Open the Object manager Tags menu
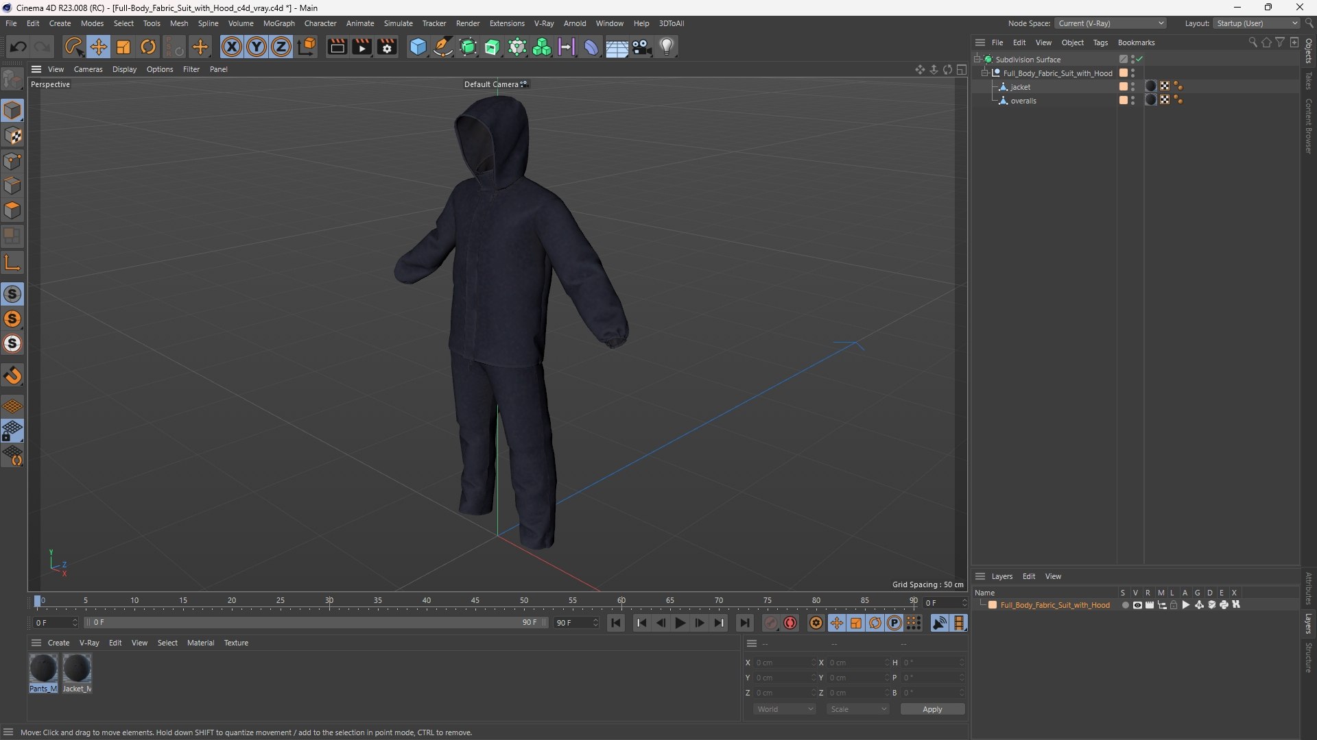The width and height of the screenshot is (1317, 740). [x=1100, y=42]
